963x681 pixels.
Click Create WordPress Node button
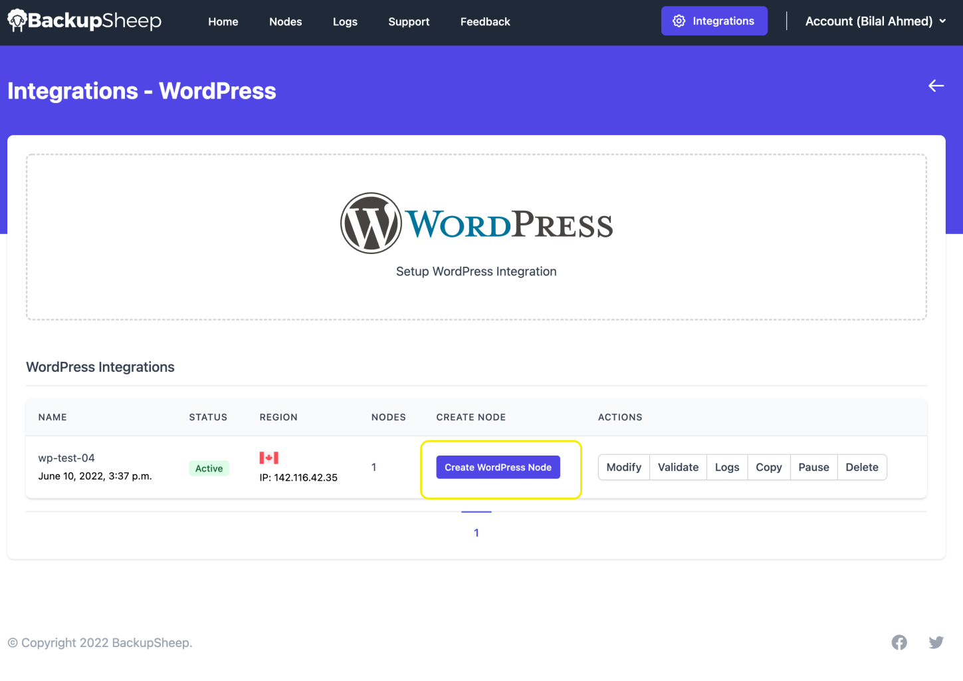[x=498, y=467]
